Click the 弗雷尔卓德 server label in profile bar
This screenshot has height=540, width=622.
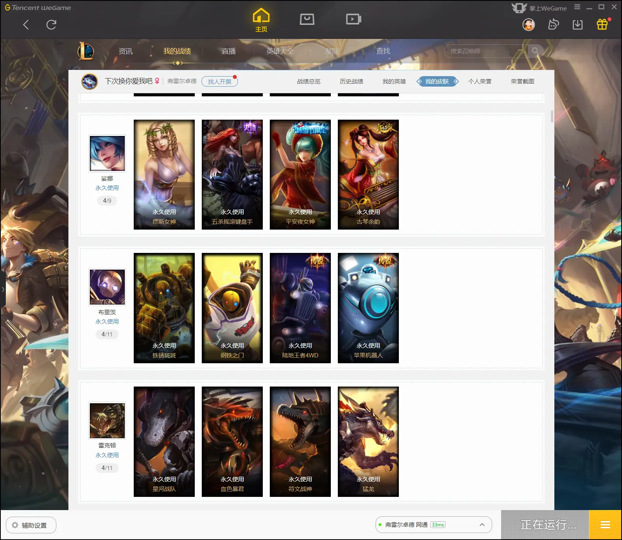tap(182, 81)
